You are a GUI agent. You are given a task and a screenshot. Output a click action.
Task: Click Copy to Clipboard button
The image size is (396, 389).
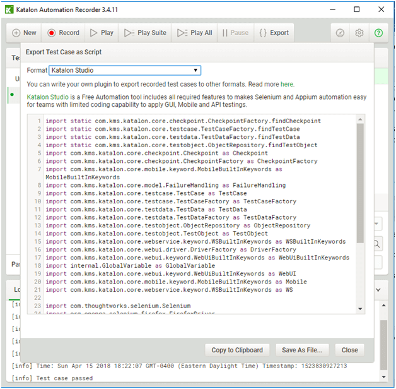point(237,350)
